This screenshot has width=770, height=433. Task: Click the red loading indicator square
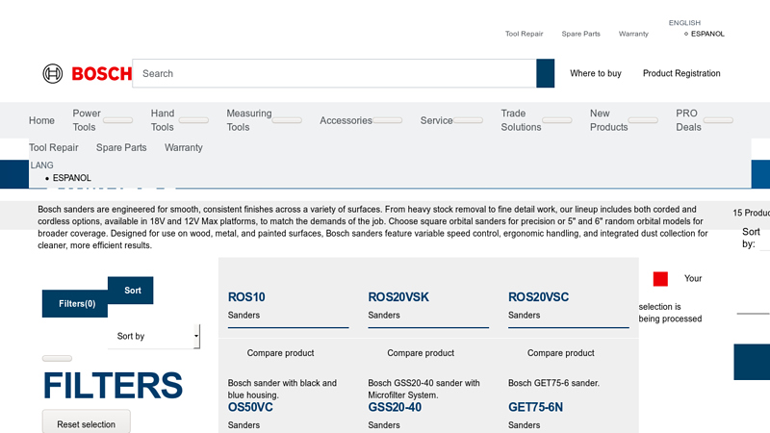[x=660, y=279]
